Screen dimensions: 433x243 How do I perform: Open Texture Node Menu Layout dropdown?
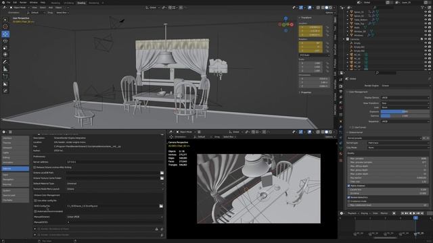pyautogui.click(x=115, y=189)
